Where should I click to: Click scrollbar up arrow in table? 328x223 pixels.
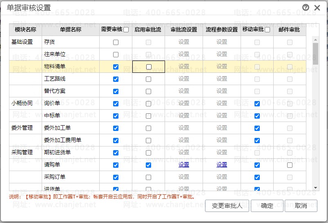[x=315, y=39]
